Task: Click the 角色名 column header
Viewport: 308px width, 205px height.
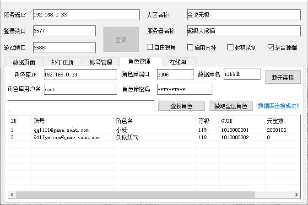Action: (155, 121)
